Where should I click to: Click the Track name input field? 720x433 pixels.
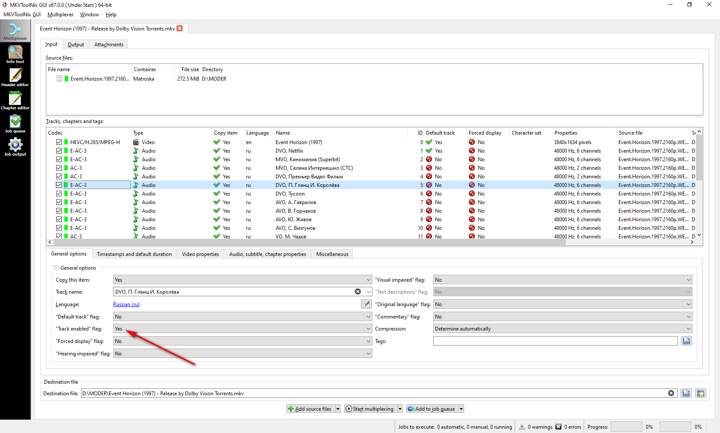coord(234,292)
